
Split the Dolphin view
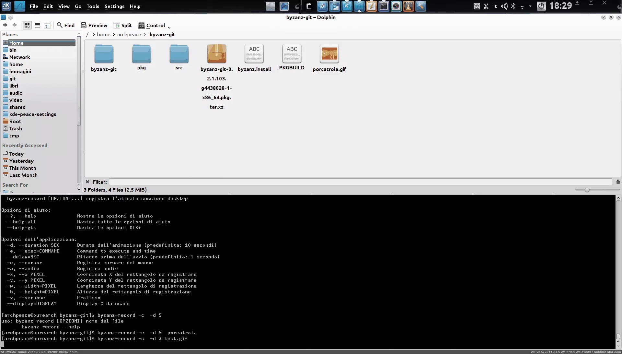[123, 25]
